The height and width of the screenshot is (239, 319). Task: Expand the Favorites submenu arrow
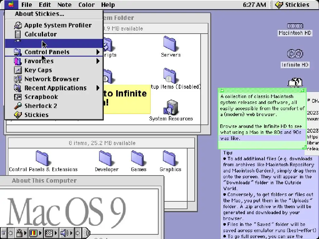click(98, 61)
